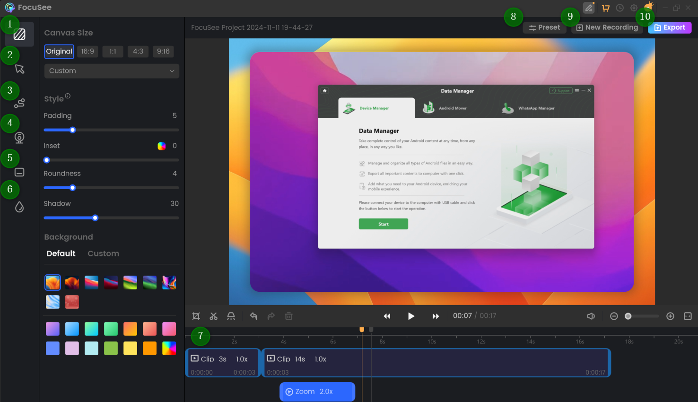Export the project
Viewport: 698px width, 402px height.
click(670, 27)
